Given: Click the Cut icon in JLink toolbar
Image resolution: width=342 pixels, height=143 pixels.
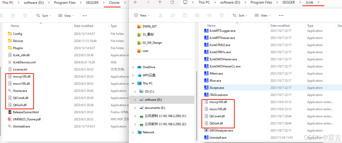Looking at the screenshot, I should pos(160,15).
